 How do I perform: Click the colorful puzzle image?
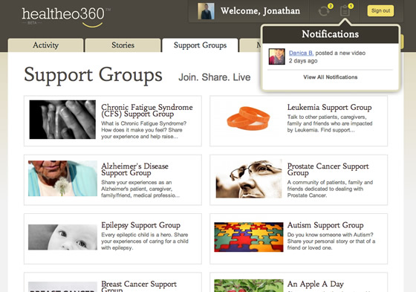(249, 237)
